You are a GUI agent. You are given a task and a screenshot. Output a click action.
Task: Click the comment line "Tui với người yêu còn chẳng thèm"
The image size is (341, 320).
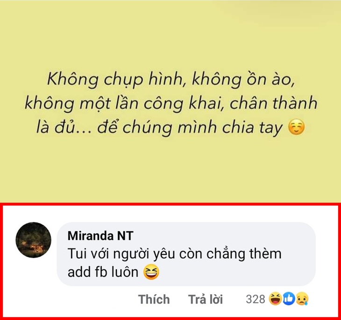(x=175, y=254)
